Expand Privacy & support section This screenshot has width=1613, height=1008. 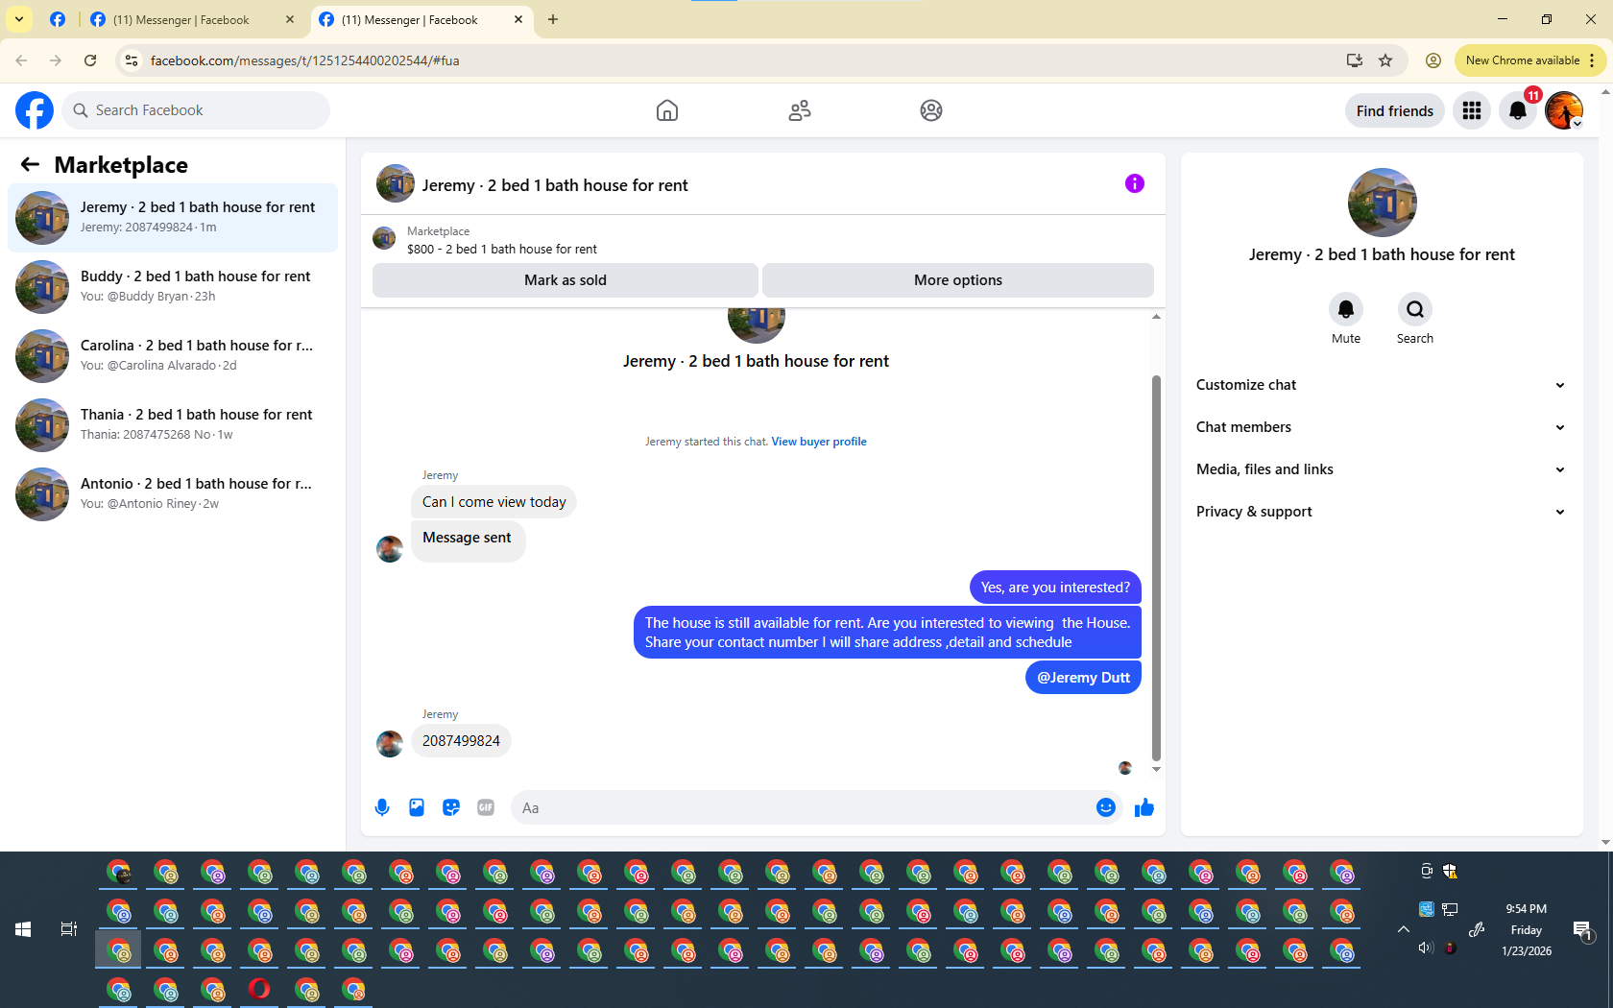coord(1381,512)
